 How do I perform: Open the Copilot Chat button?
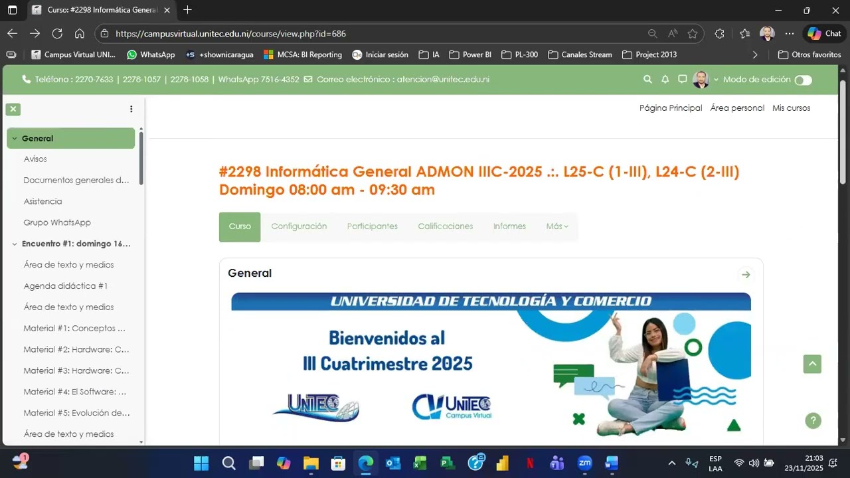pyautogui.click(x=824, y=33)
